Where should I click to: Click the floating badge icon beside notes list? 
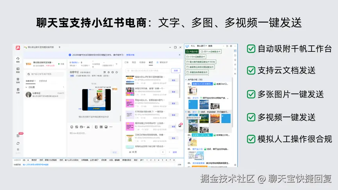(180, 125)
